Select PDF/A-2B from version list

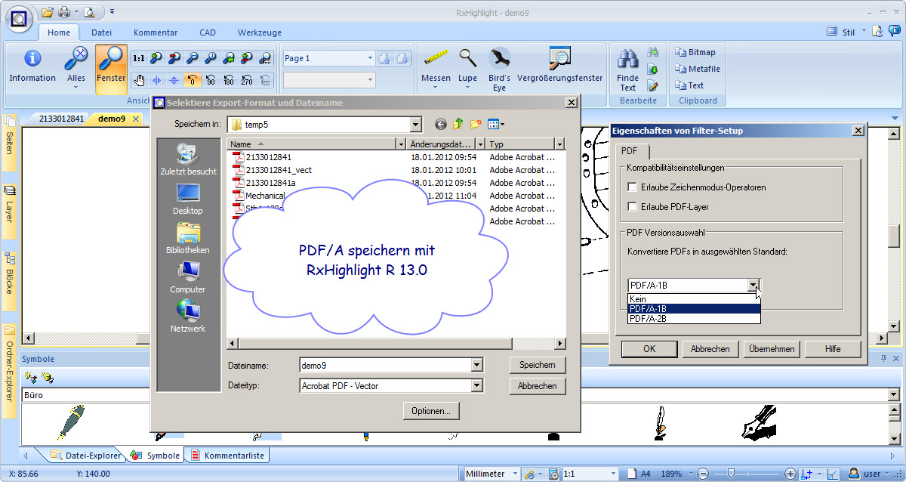coord(649,319)
